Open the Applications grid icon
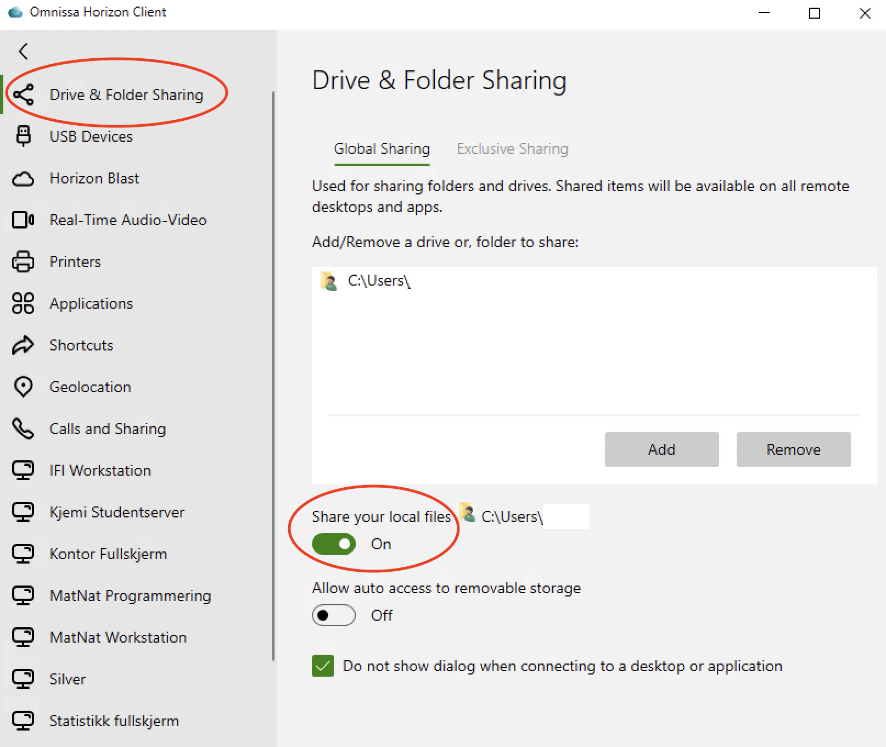This screenshot has height=747, width=886. click(x=23, y=303)
